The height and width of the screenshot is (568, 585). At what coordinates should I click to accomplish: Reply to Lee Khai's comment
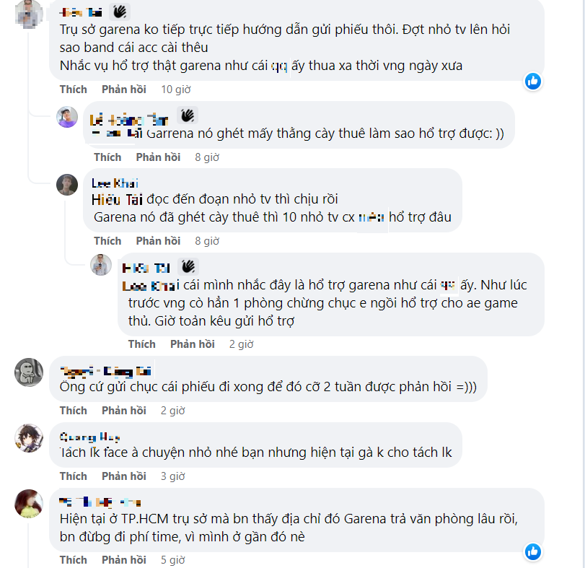[x=158, y=241]
